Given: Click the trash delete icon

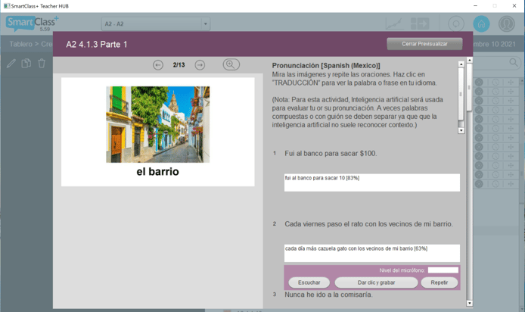Looking at the screenshot, I should pos(42,63).
